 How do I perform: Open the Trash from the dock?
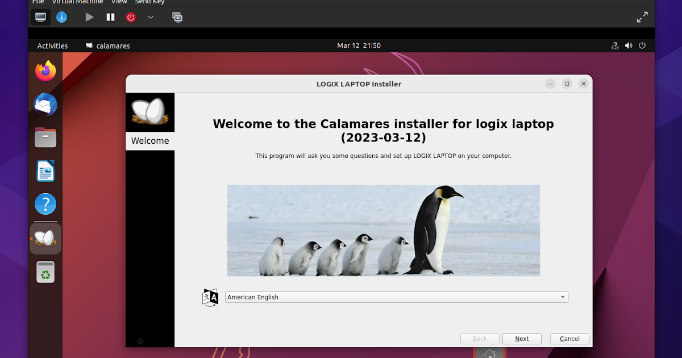[45, 272]
